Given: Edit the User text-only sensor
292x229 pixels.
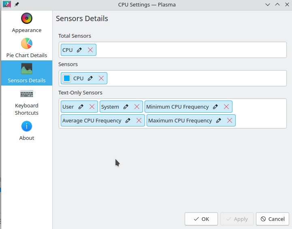Looking at the screenshot, I should tap(81, 107).
